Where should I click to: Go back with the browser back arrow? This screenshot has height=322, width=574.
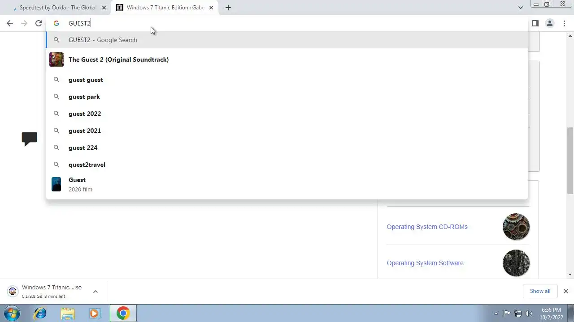tap(10, 23)
